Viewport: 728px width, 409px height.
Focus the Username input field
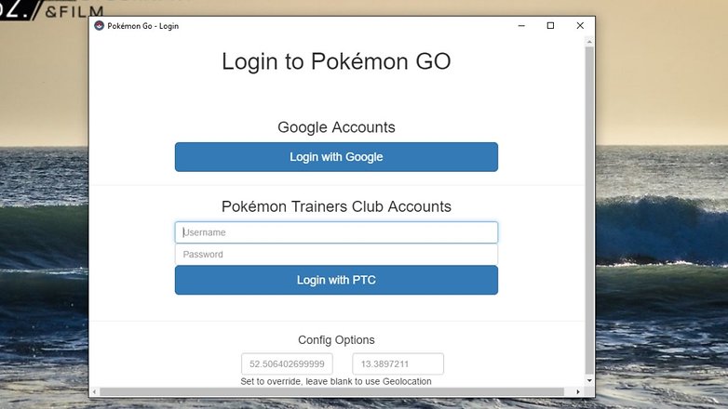pyautogui.click(x=336, y=232)
